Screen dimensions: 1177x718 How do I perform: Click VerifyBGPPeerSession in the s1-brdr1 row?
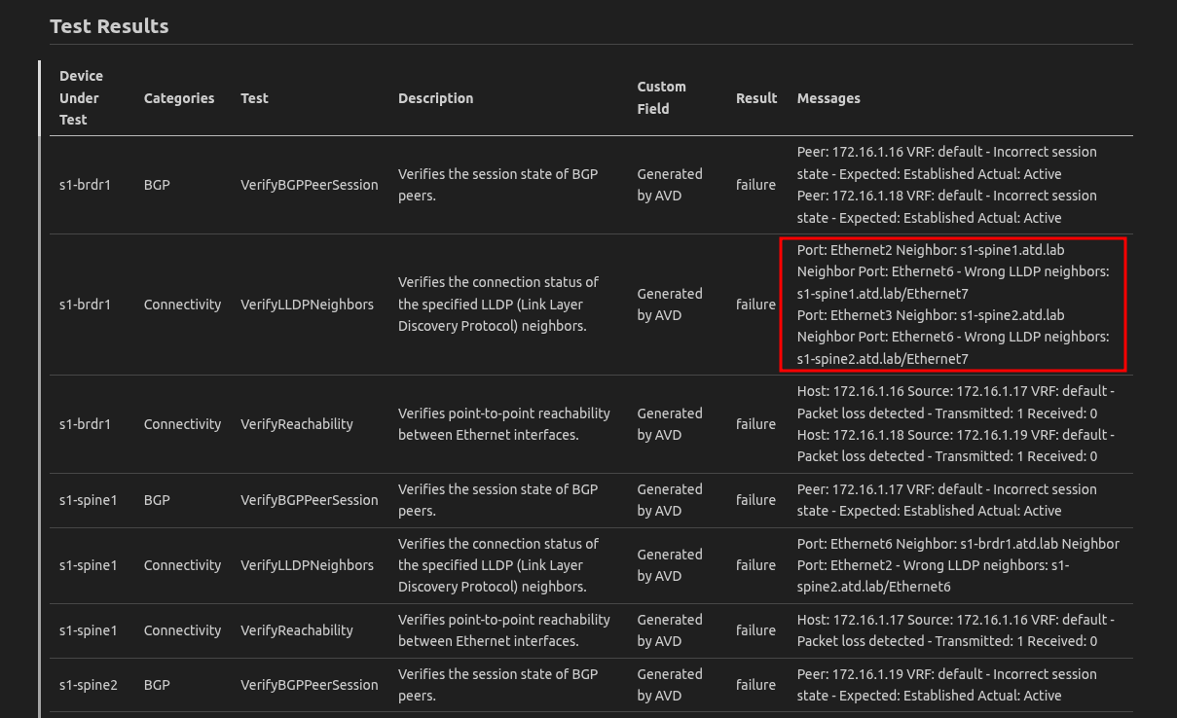coord(310,185)
